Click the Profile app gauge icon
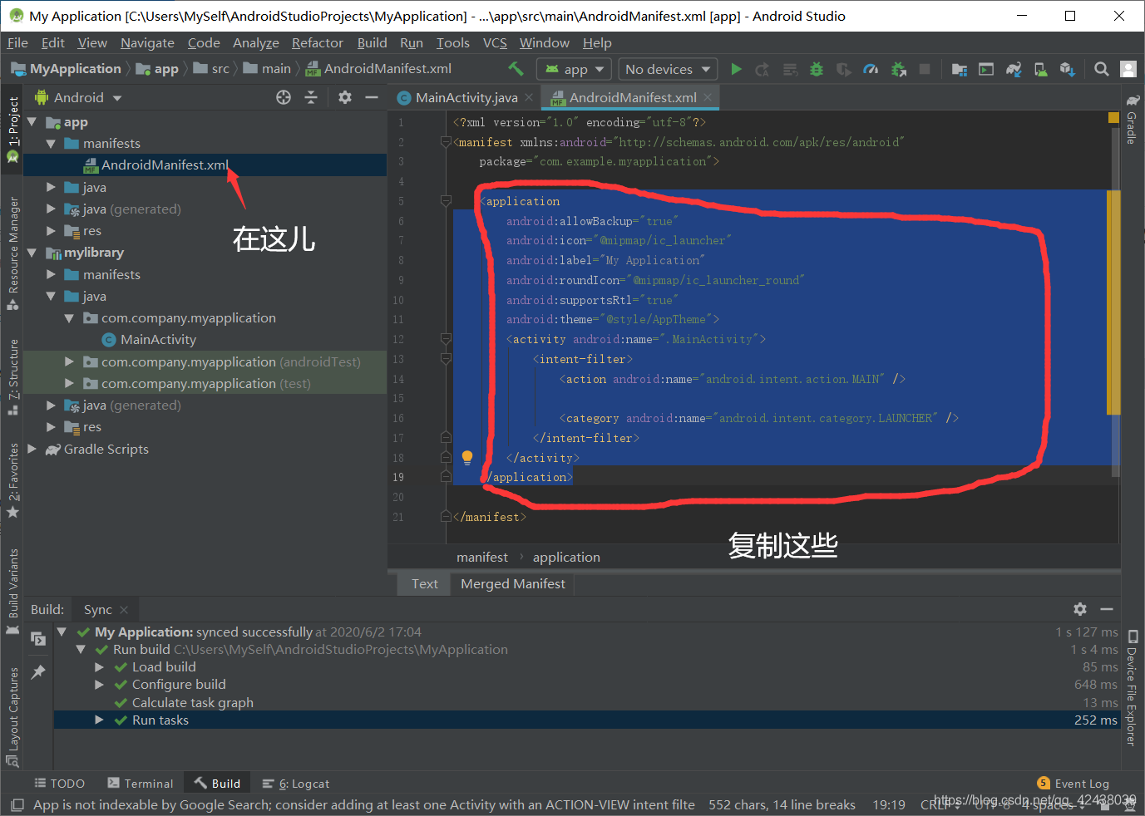 tap(871, 69)
